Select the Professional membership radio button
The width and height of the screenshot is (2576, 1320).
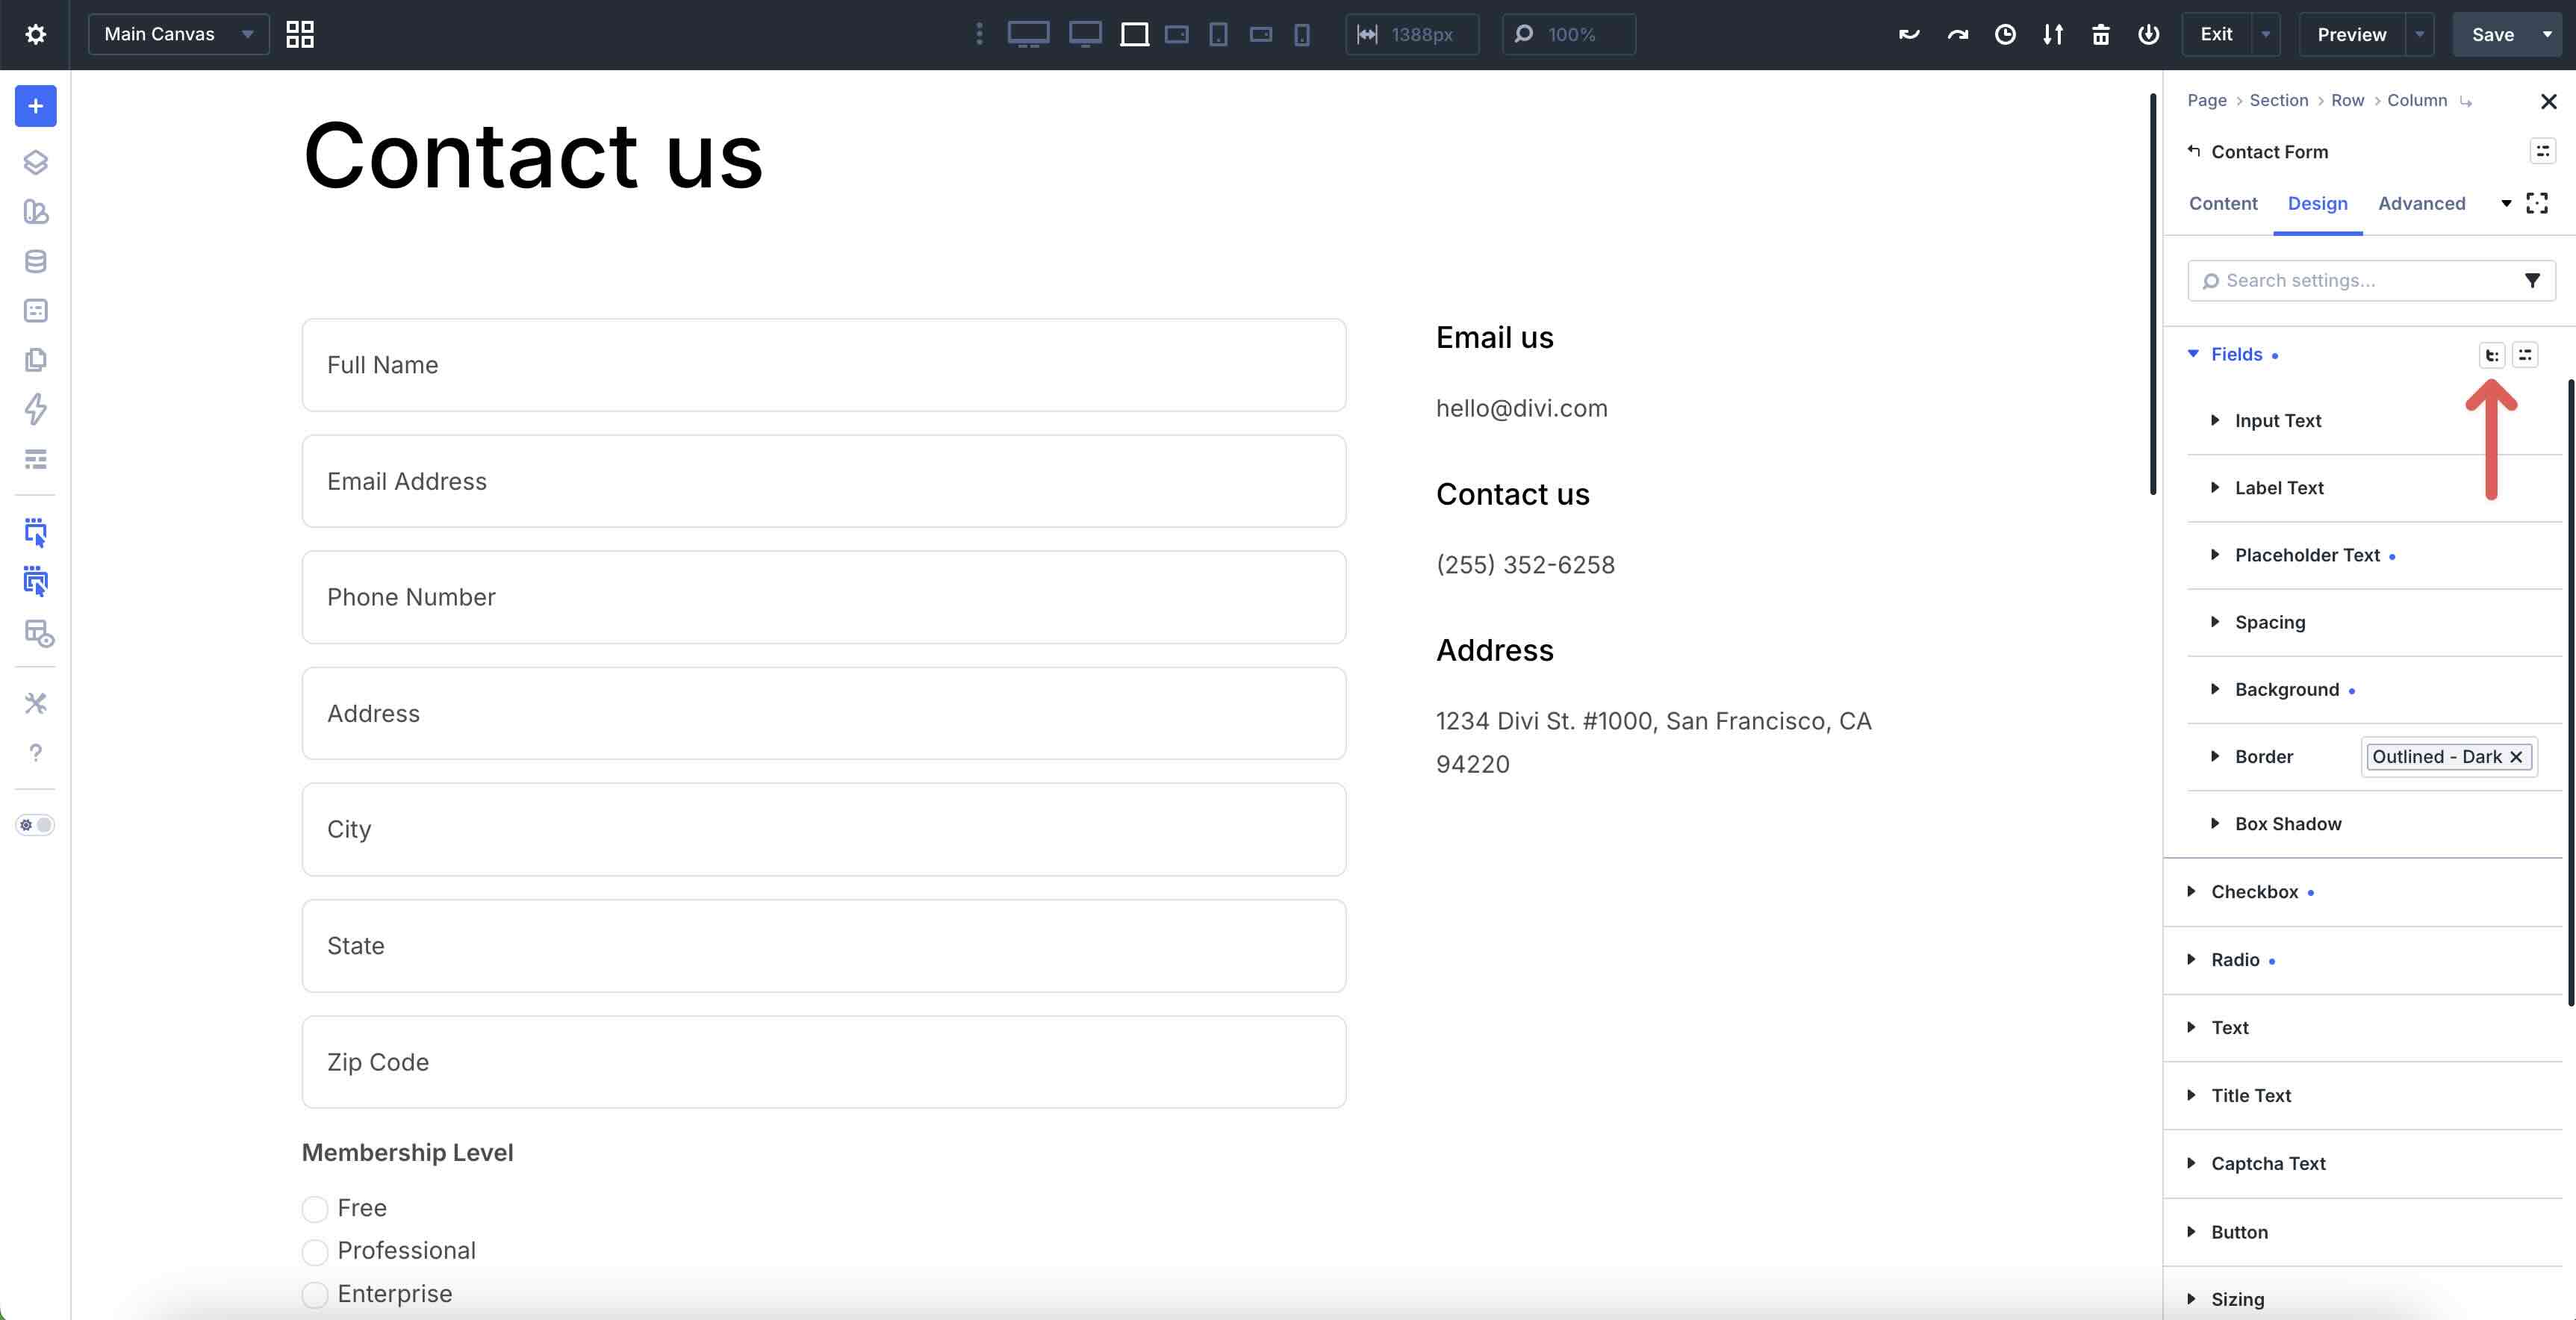pos(315,1252)
